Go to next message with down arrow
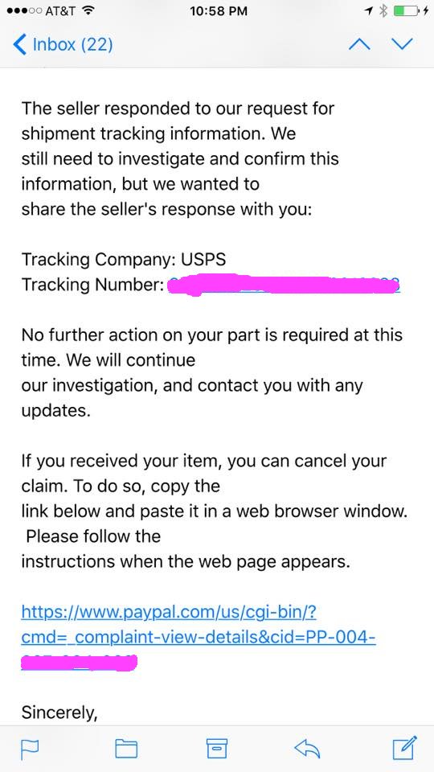 402,44
